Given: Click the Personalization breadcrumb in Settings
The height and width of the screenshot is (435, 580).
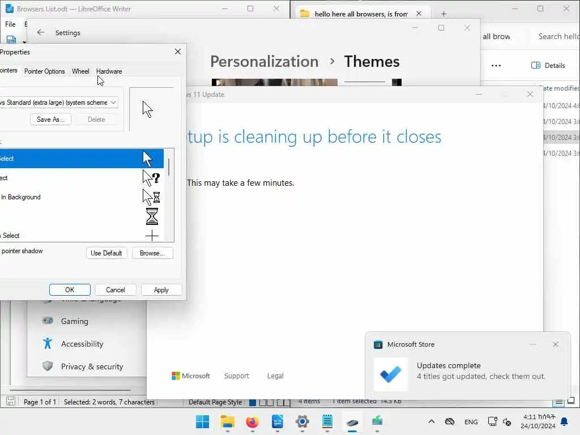Looking at the screenshot, I should [264, 61].
